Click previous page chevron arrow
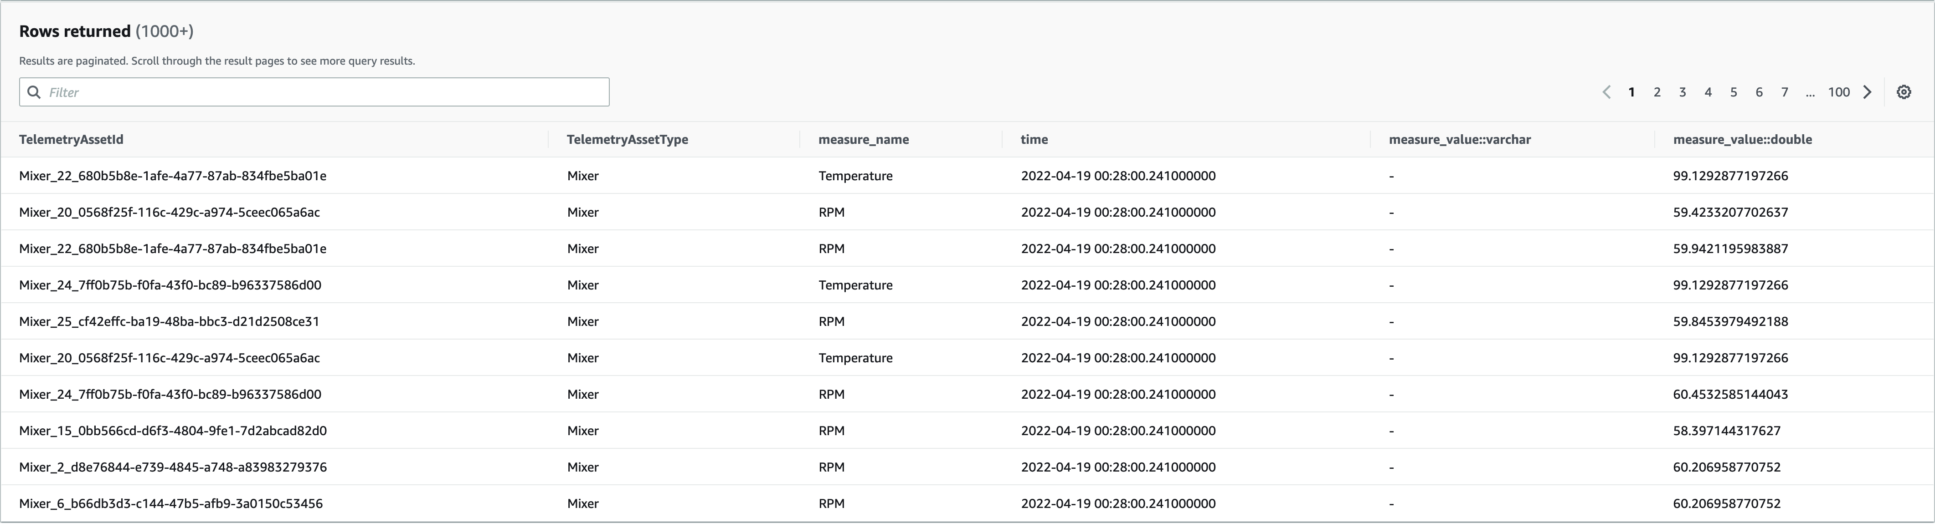Viewport: 1935px width, 528px height. point(1606,92)
